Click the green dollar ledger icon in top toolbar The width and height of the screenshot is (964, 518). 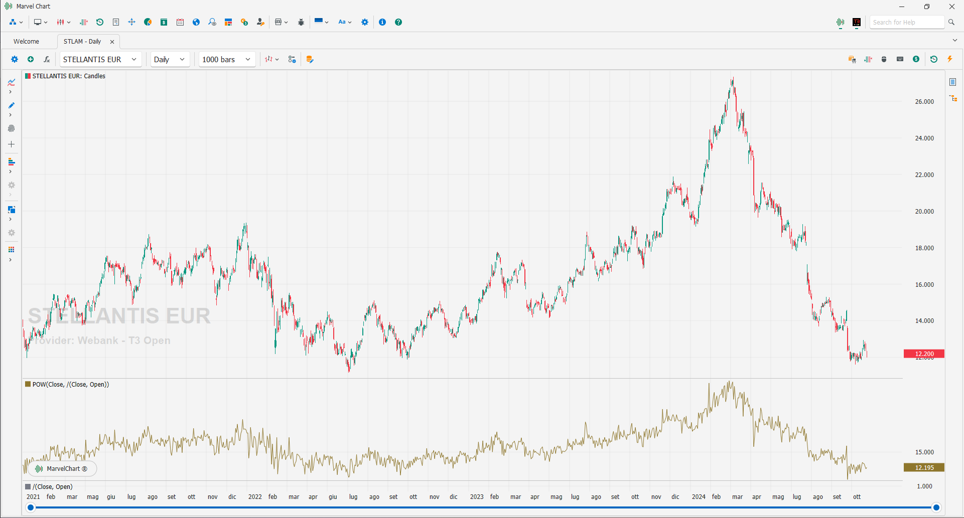pos(164,22)
